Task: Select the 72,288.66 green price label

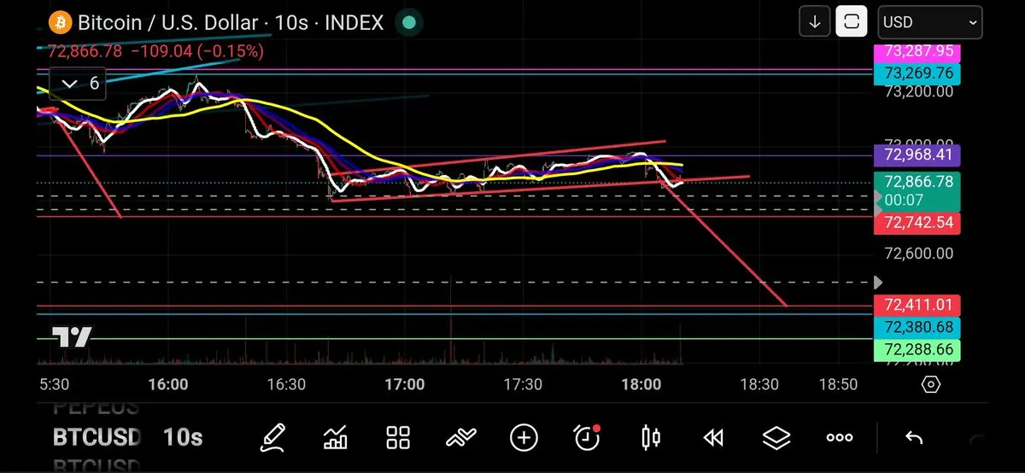Action: click(917, 349)
